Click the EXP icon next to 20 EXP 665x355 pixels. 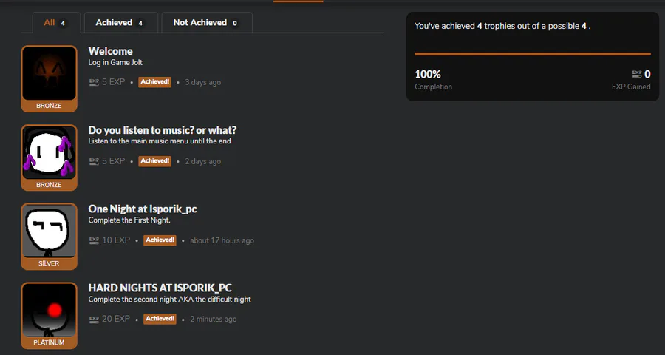click(94, 319)
